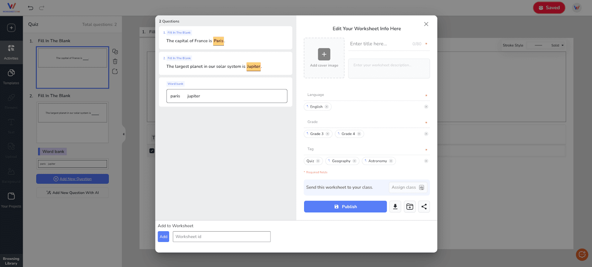Remove the Grade 4 chip
The width and height of the screenshot is (592, 267).
359,134
